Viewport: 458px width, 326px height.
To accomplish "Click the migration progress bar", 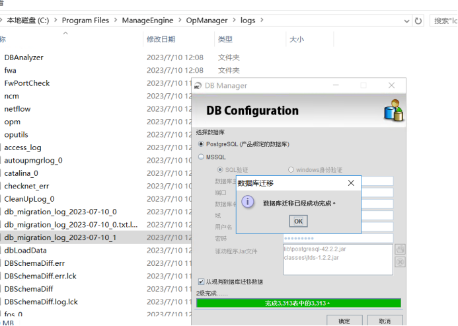I will (299, 304).
